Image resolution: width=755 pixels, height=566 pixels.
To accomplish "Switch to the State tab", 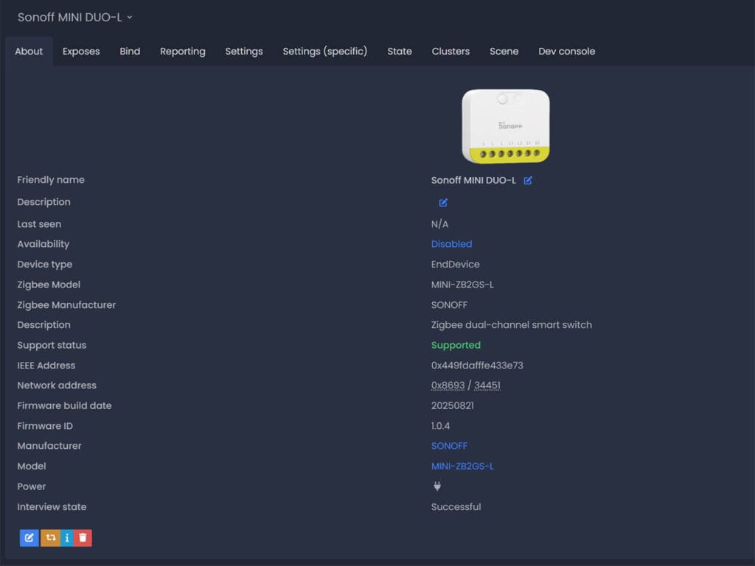I will click(x=400, y=52).
